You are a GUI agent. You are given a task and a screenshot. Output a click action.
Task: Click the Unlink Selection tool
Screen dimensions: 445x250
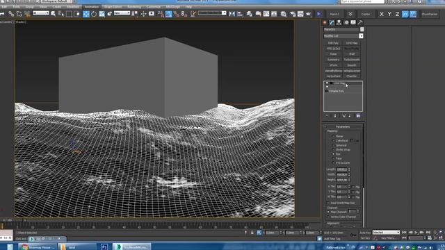click(x=19, y=14)
